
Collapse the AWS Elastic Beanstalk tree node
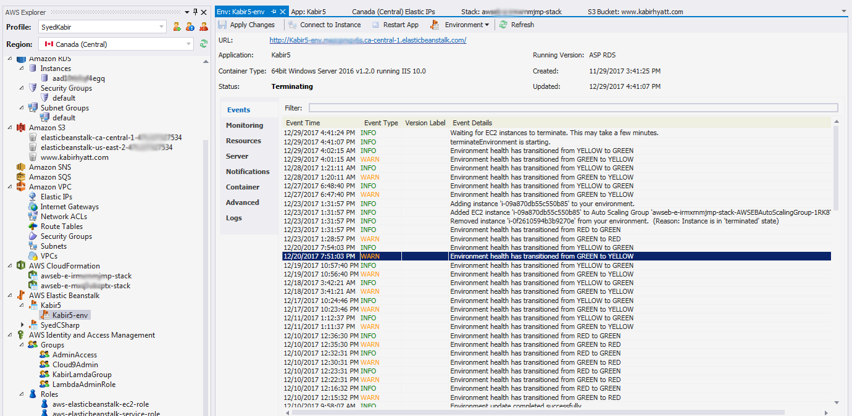(11, 296)
